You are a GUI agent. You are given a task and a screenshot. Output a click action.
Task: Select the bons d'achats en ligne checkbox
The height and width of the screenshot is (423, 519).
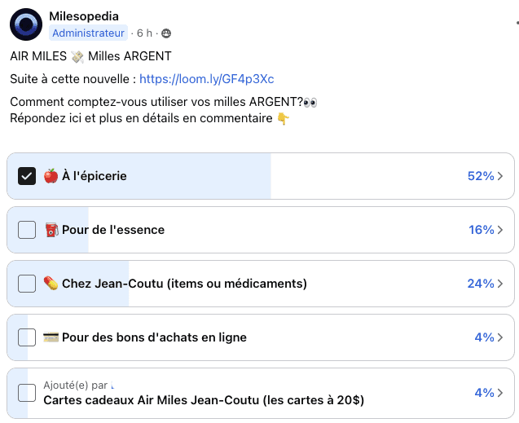click(x=27, y=337)
